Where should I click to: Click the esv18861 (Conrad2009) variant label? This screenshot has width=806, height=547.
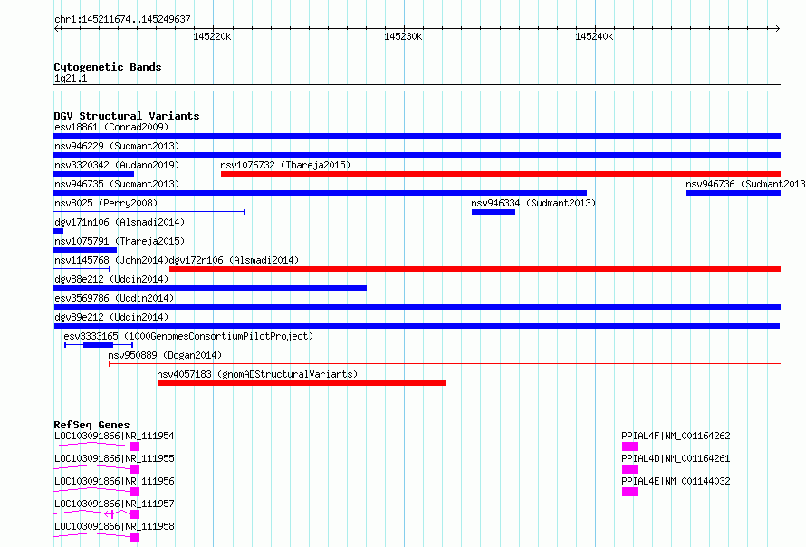click(x=111, y=127)
